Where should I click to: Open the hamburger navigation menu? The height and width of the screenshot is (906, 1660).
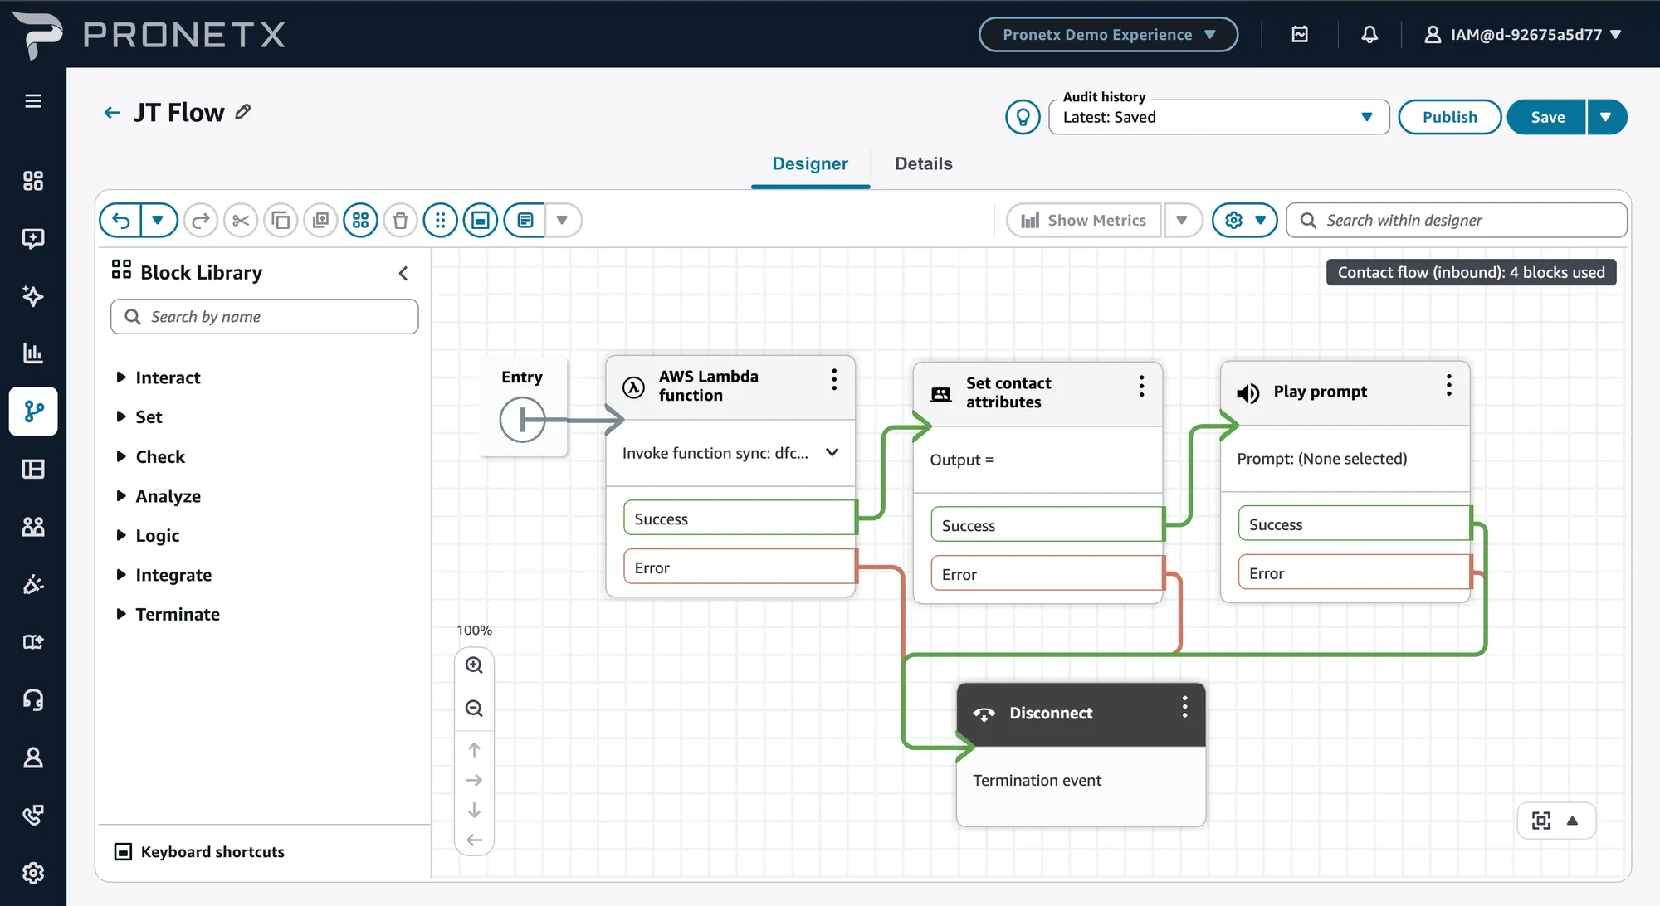click(x=33, y=101)
